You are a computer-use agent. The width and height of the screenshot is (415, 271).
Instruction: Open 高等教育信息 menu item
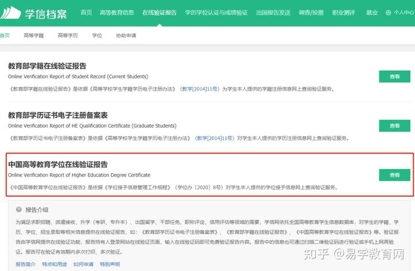pyautogui.click(x=116, y=13)
